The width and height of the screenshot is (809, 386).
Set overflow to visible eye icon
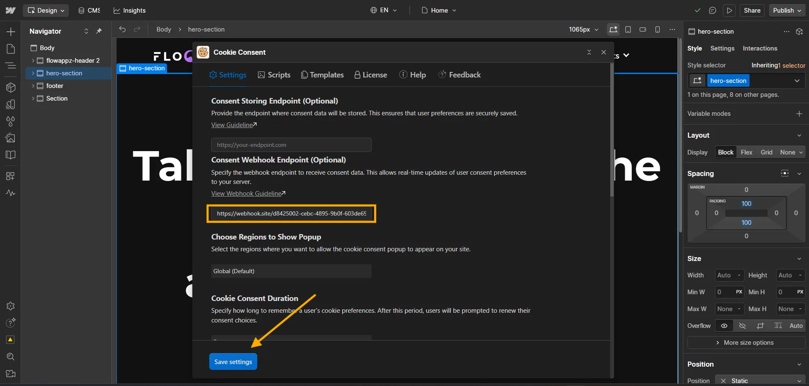(x=724, y=326)
